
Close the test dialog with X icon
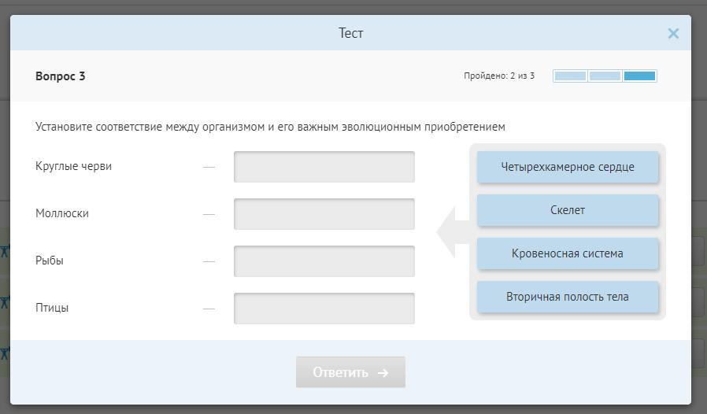[673, 33]
